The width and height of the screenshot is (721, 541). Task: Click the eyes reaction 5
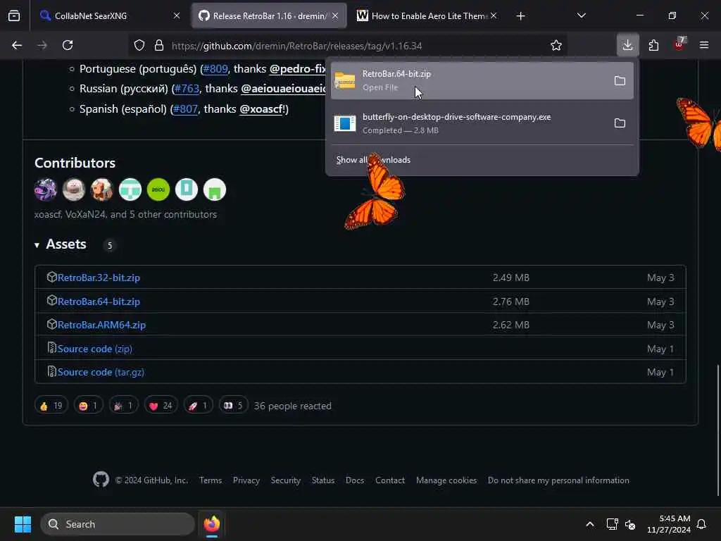(233, 406)
